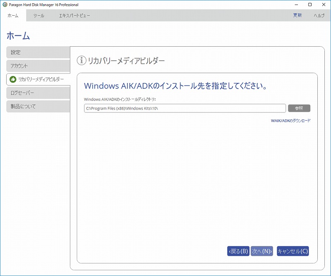Select アカウント in the sidebar
This screenshot has height=276, width=331.
point(38,66)
